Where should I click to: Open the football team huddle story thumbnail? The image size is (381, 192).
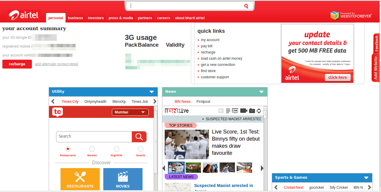coord(193,168)
